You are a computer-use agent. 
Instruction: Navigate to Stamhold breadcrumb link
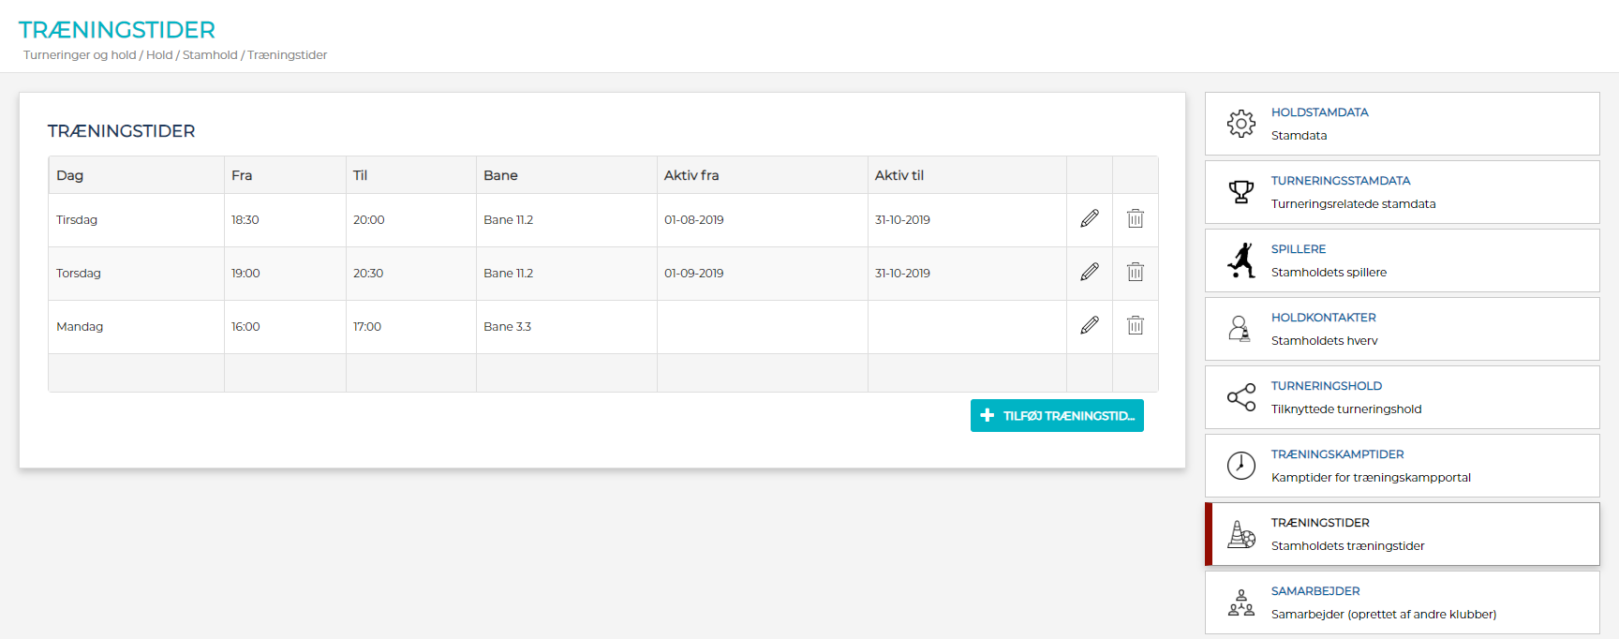coord(210,55)
